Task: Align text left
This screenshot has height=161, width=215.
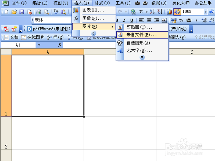Action: (x=141, y=20)
